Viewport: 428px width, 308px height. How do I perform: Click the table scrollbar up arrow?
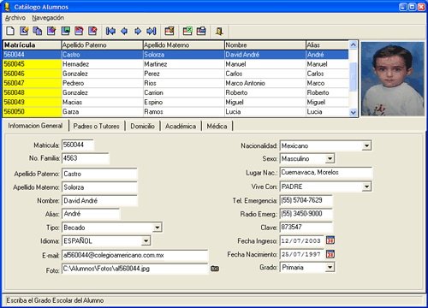[x=353, y=44]
